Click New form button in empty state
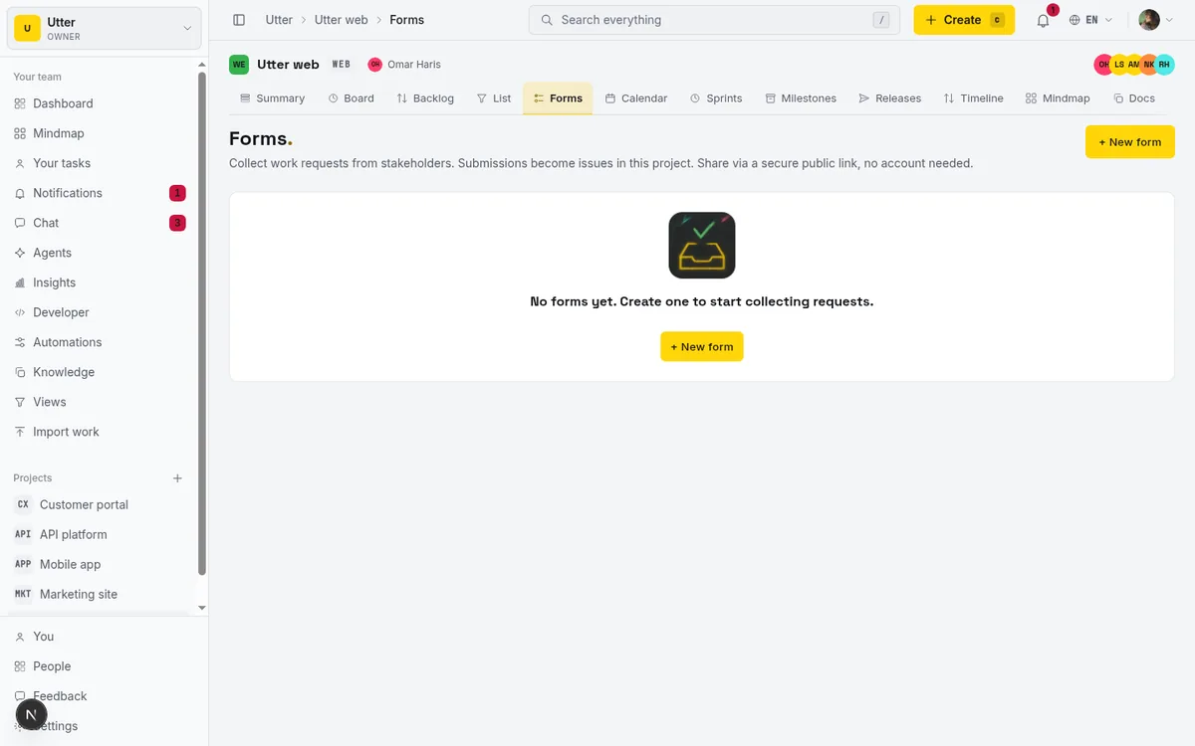Screen dimensions: 1195x746 point(702,346)
